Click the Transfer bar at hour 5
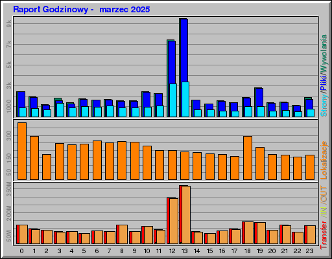Viewport: 332px width, 259px height. [x=84, y=238]
